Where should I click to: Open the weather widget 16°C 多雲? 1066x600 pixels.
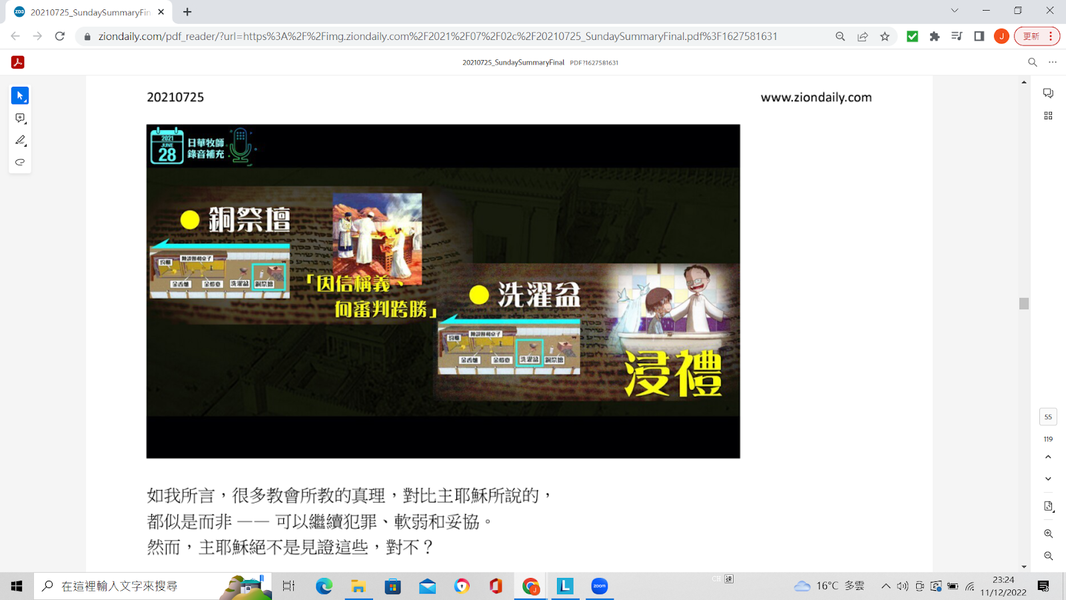pos(829,586)
